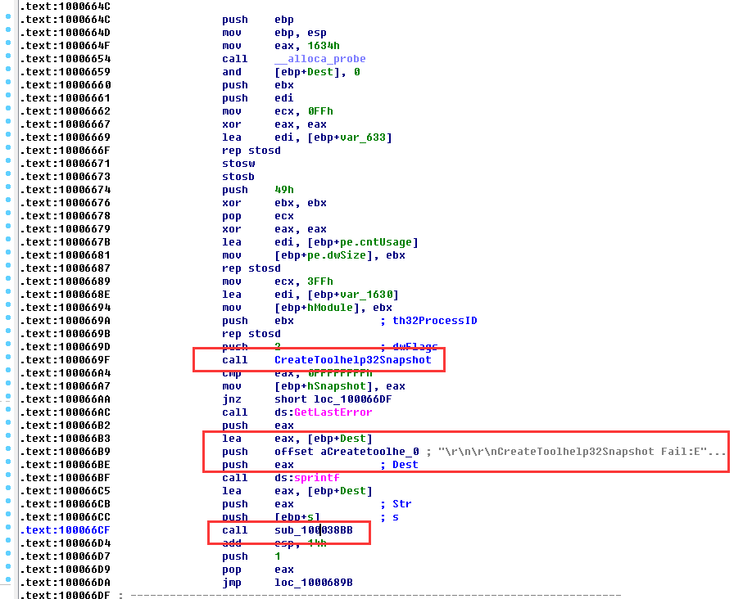Select the constant 3FFh
752x599 pixels.
tap(320, 281)
